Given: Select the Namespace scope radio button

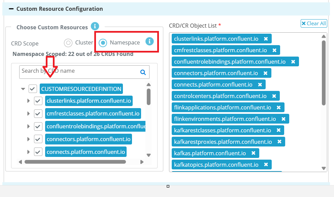Looking at the screenshot, I should tap(103, 43).
